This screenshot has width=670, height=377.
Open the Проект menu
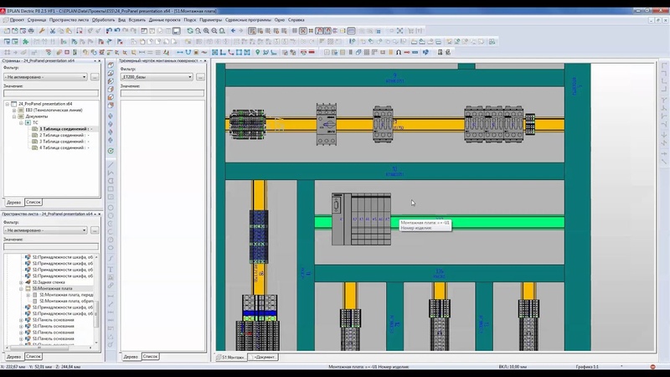(x=17, y=19)
